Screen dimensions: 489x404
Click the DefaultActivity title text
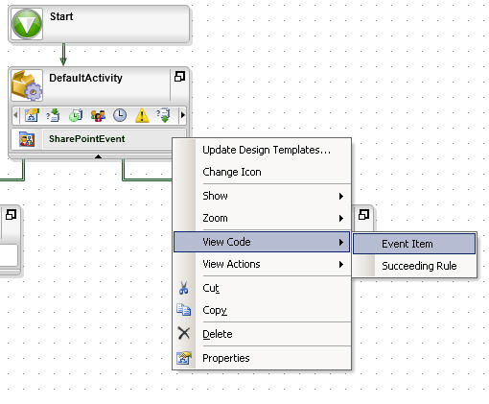point(85,78)
